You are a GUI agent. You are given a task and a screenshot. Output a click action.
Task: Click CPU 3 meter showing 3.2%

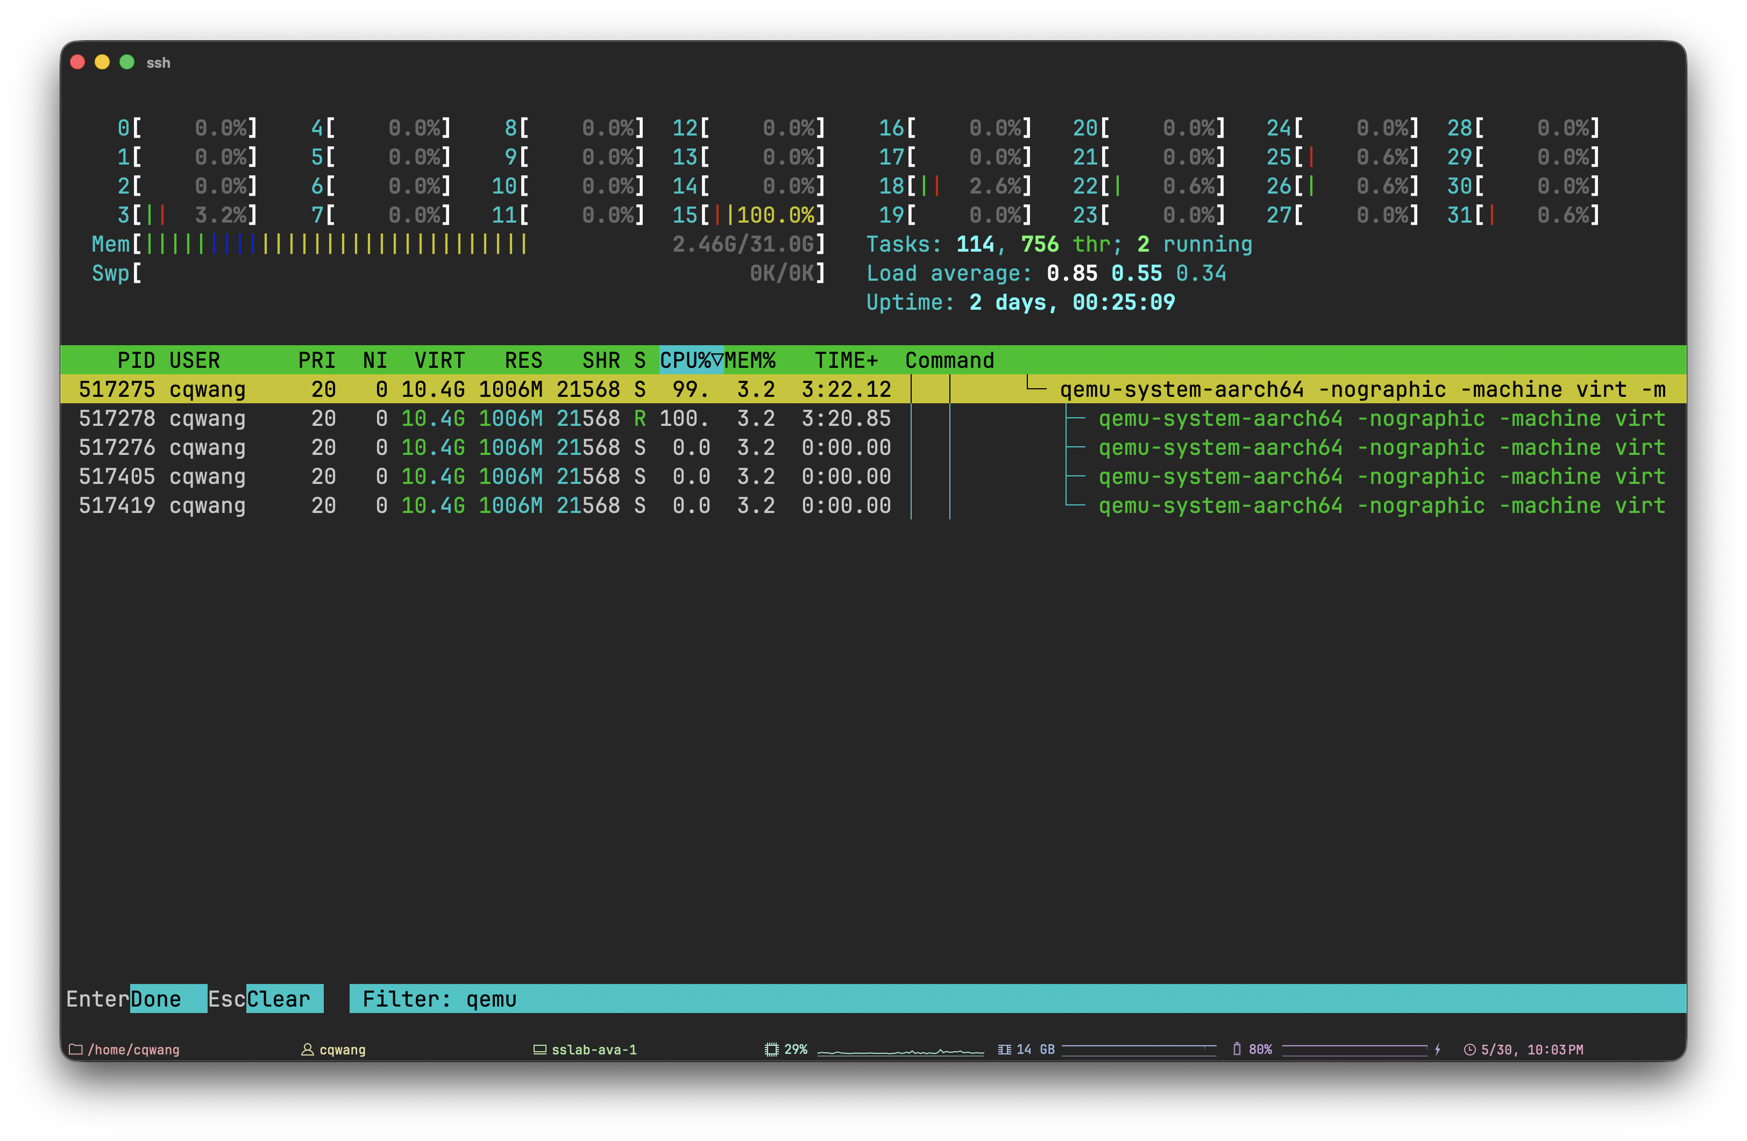point(187,215)
